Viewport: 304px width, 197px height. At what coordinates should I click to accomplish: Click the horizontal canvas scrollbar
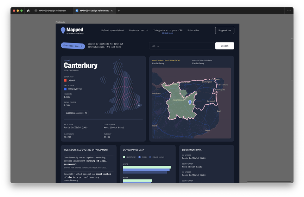click(269, 182)
